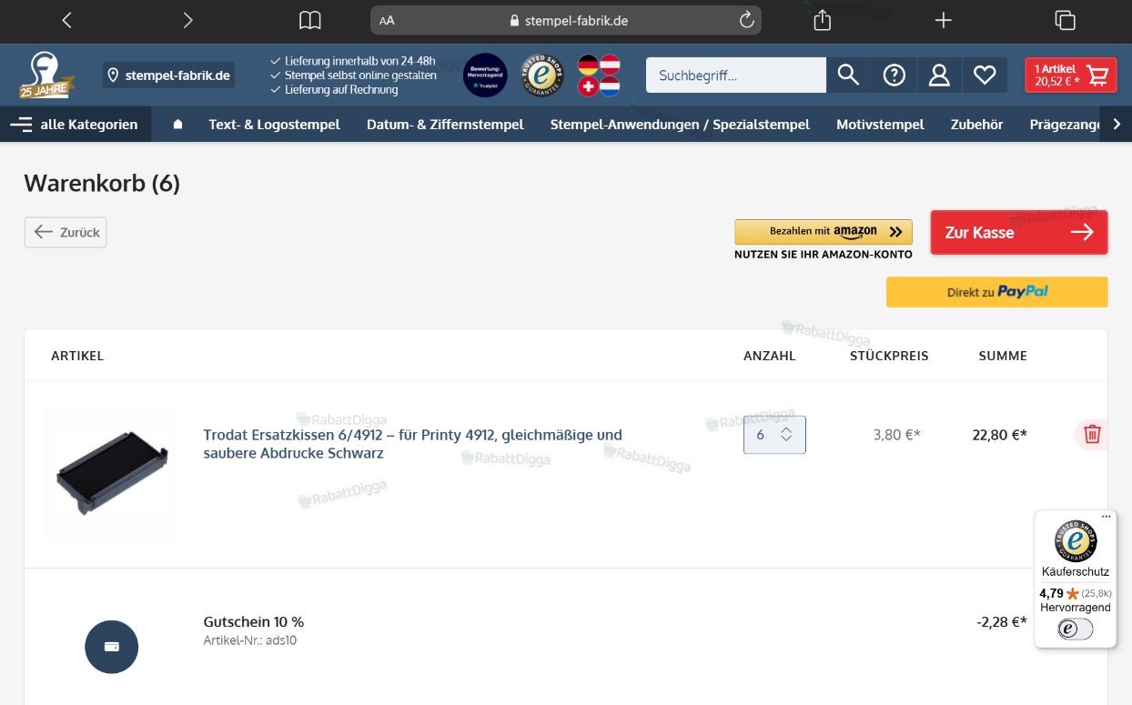Image resolution: width=1132 pixels, height=705 pixels.
Task: Open the cart button showing 20,52 €
Action: click(x=1071, y=76)
